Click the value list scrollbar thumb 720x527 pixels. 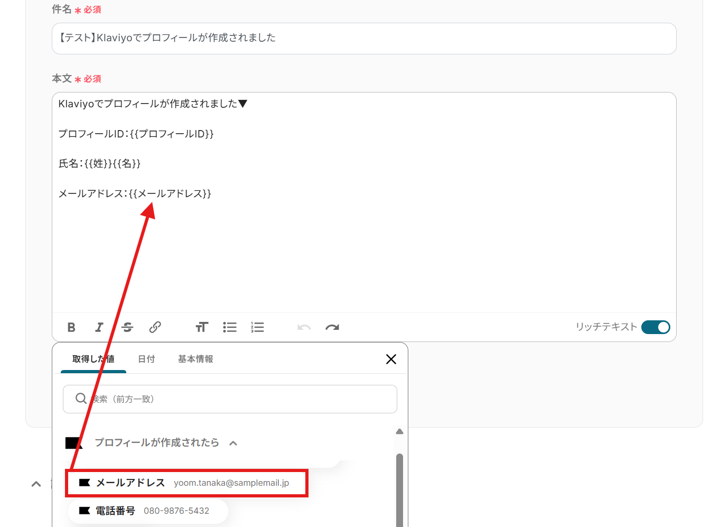[x=399, y=489]
